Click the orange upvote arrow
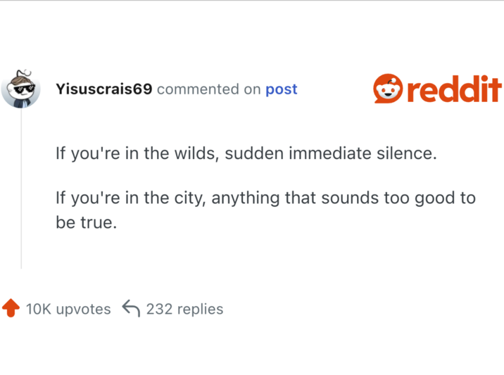504x375 pixels. click(11, 308)
